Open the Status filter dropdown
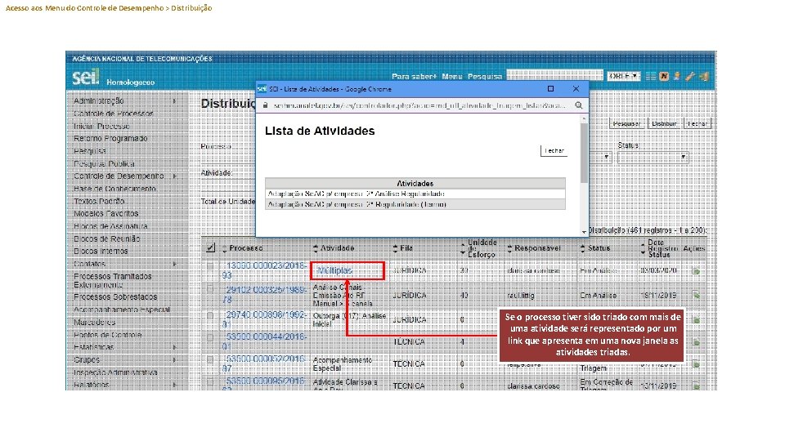Image resolution: width=785 pixels, height=441 pixels. 653,158
